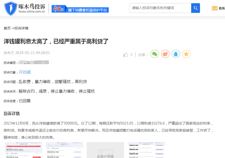Share the complaint to Weibo icon
Viewport: 225px width, 158px height.
(165, 54)
